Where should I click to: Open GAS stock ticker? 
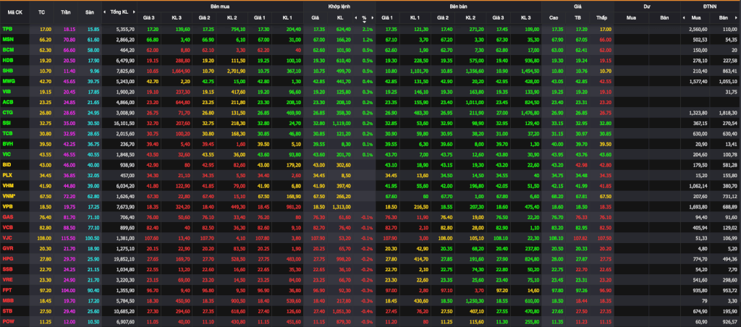pyautogui.click(x=7, y=216)
